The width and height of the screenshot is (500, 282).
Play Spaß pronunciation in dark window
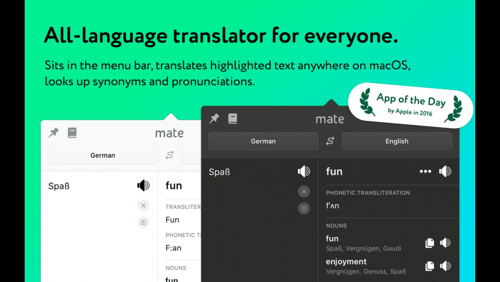click(304, 172)
